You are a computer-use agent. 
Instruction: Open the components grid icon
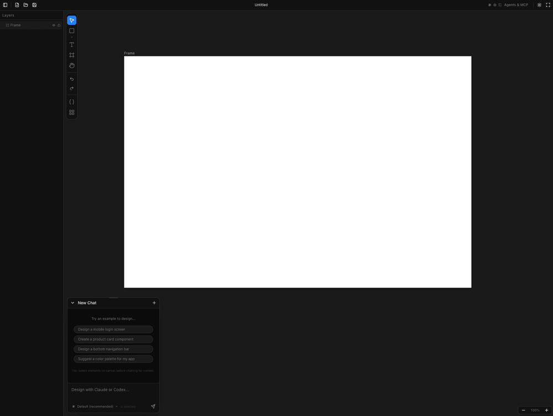(x=71, y=112)
